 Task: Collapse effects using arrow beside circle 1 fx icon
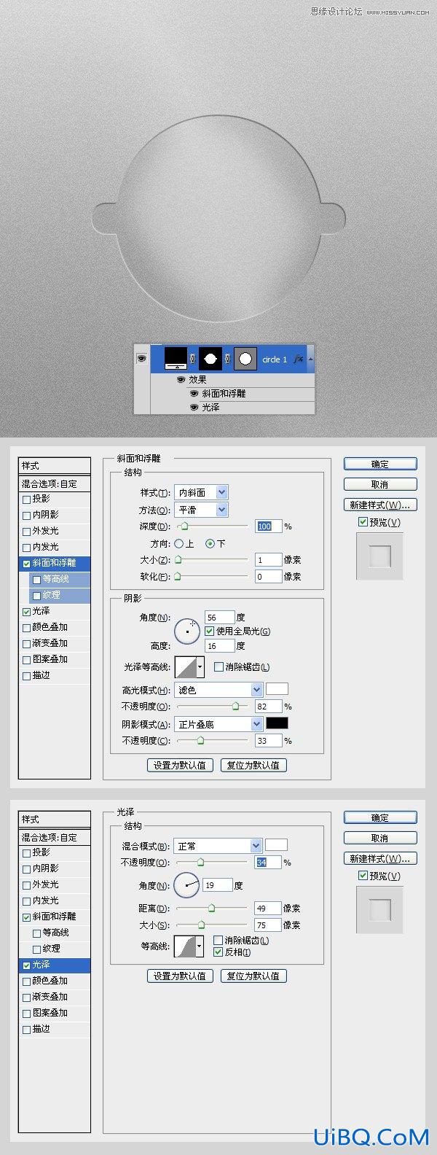tap(311, 359)
